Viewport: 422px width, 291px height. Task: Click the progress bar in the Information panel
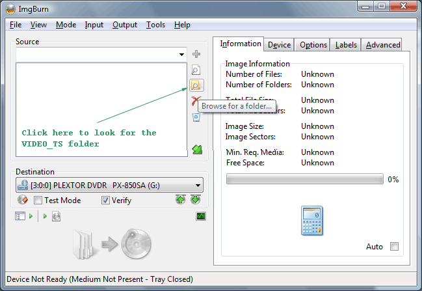304,180
